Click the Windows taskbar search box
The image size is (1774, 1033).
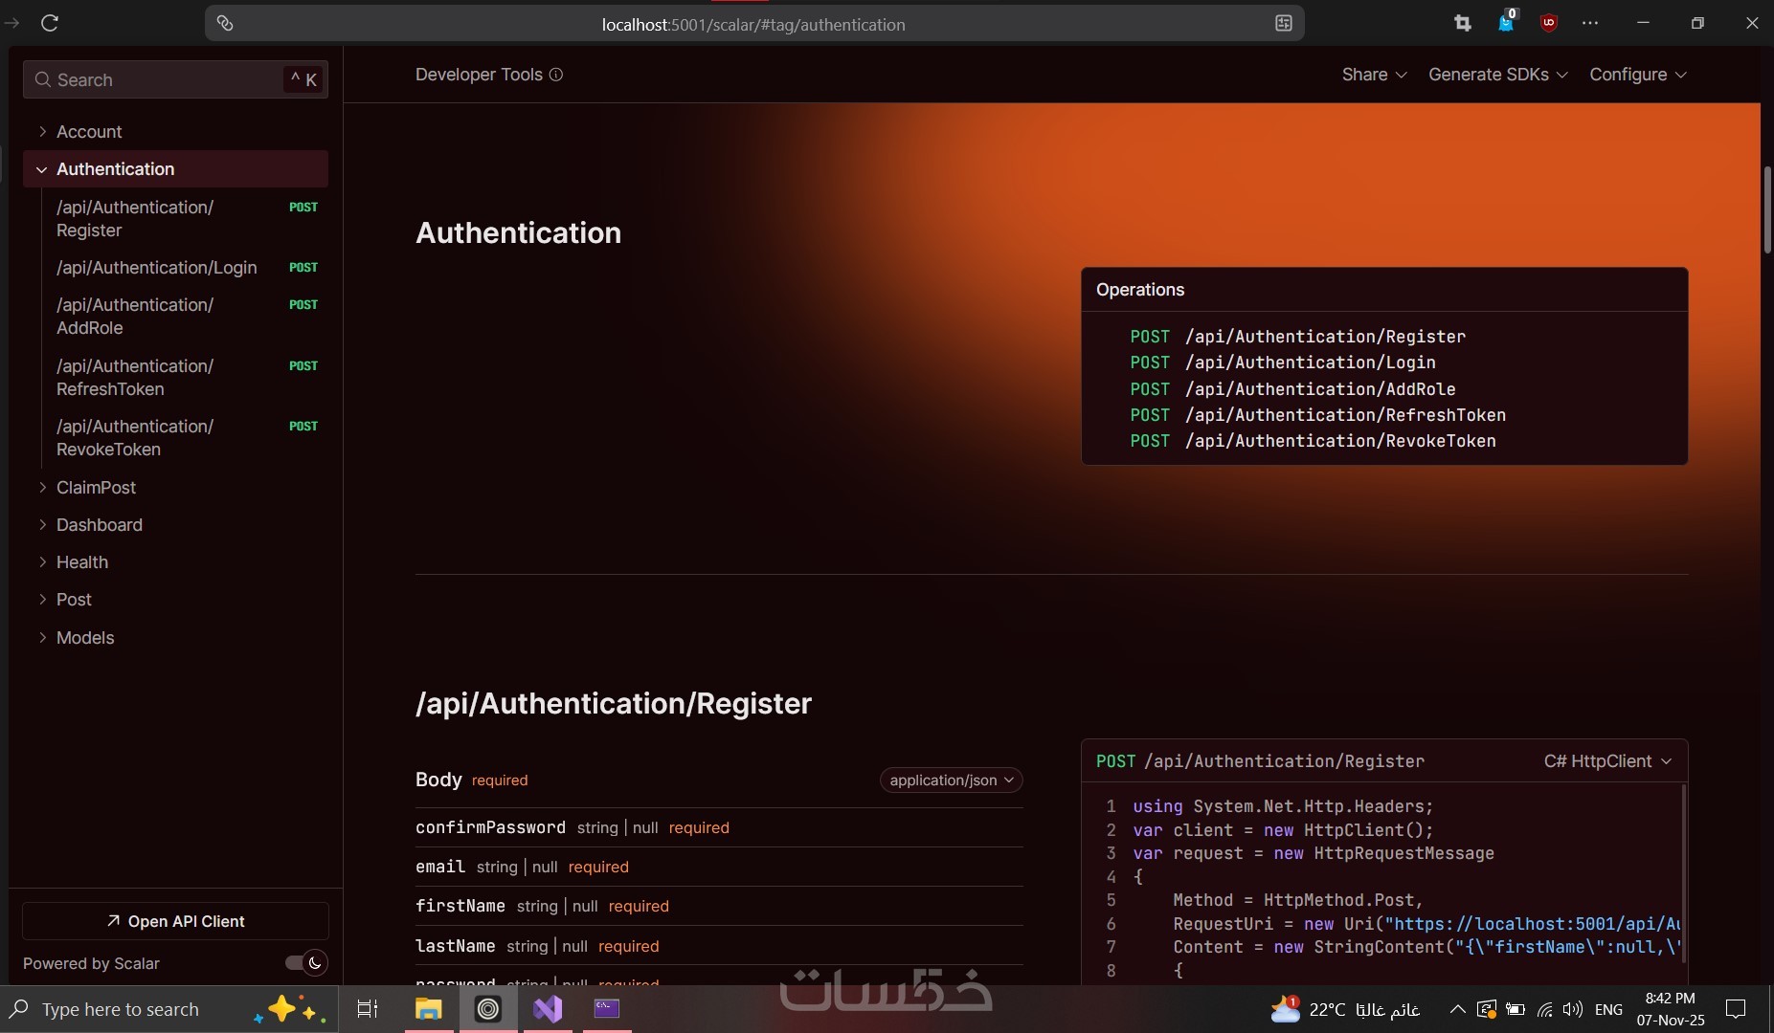pyautogui.click(x=169, y=1009)
